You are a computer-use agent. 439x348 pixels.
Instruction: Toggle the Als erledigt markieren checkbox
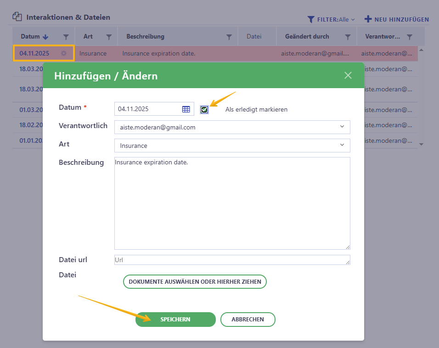click(204, 110)
